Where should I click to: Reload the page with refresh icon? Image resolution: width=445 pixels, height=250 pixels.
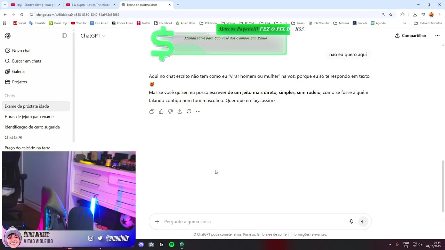click(22, 15)
